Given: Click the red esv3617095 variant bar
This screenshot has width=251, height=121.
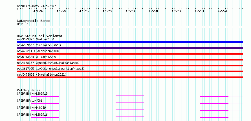Looking at the screenshot, I should pos(130,71).
